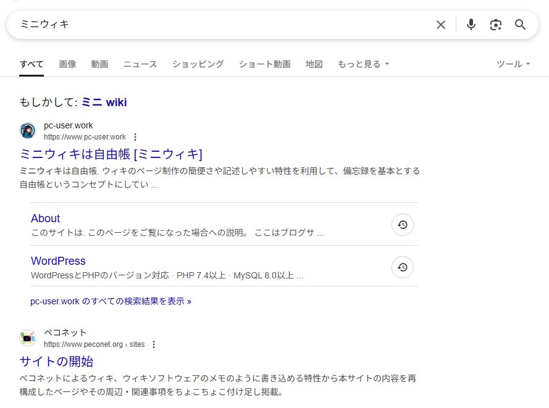This screenshot has width=549, height=408.
Task: Click the ペコネット site name text
Action: (x=65, y=333)
